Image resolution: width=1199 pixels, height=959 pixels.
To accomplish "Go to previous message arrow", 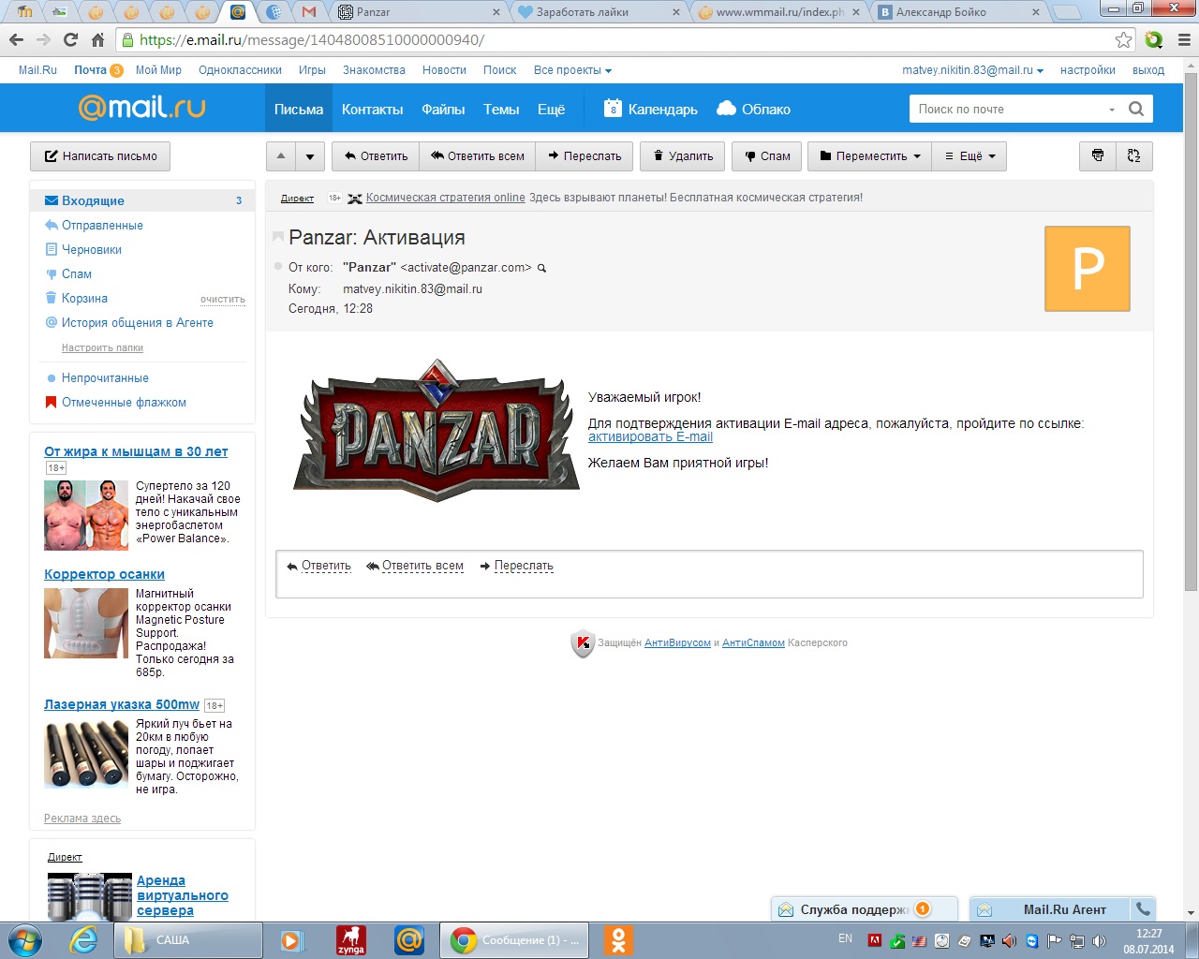I will [281, 156].
